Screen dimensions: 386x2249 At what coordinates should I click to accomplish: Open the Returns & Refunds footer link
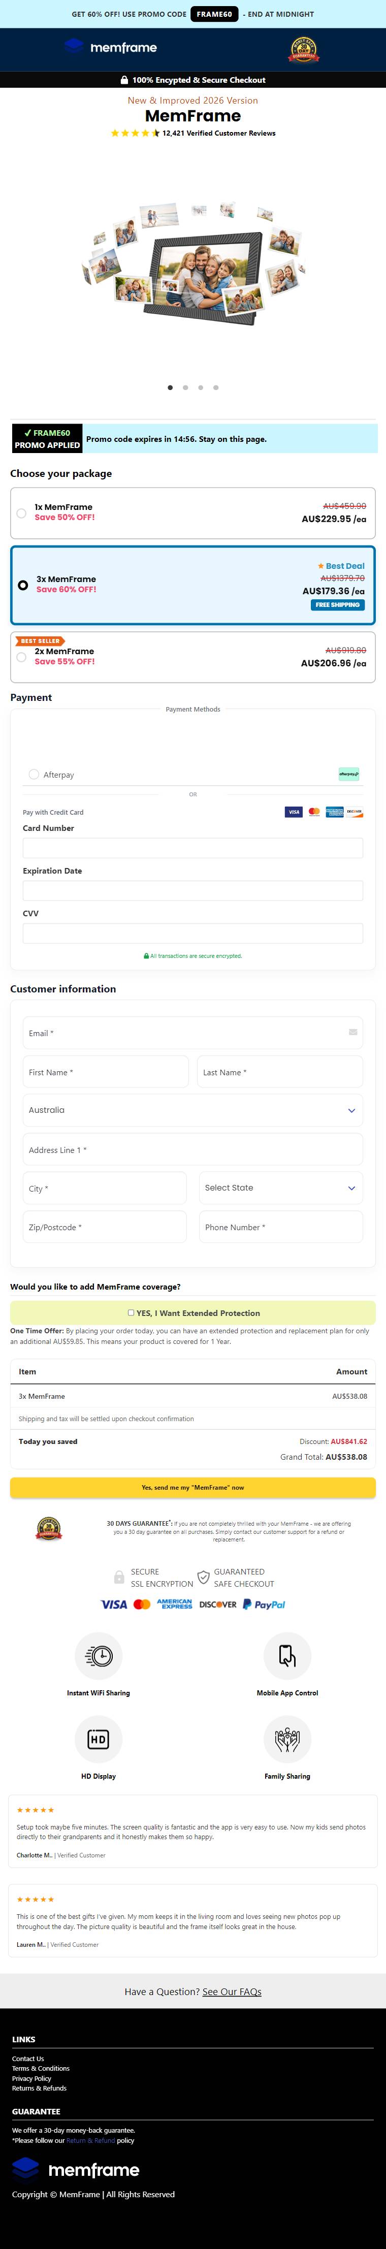tap(39, 2087)
